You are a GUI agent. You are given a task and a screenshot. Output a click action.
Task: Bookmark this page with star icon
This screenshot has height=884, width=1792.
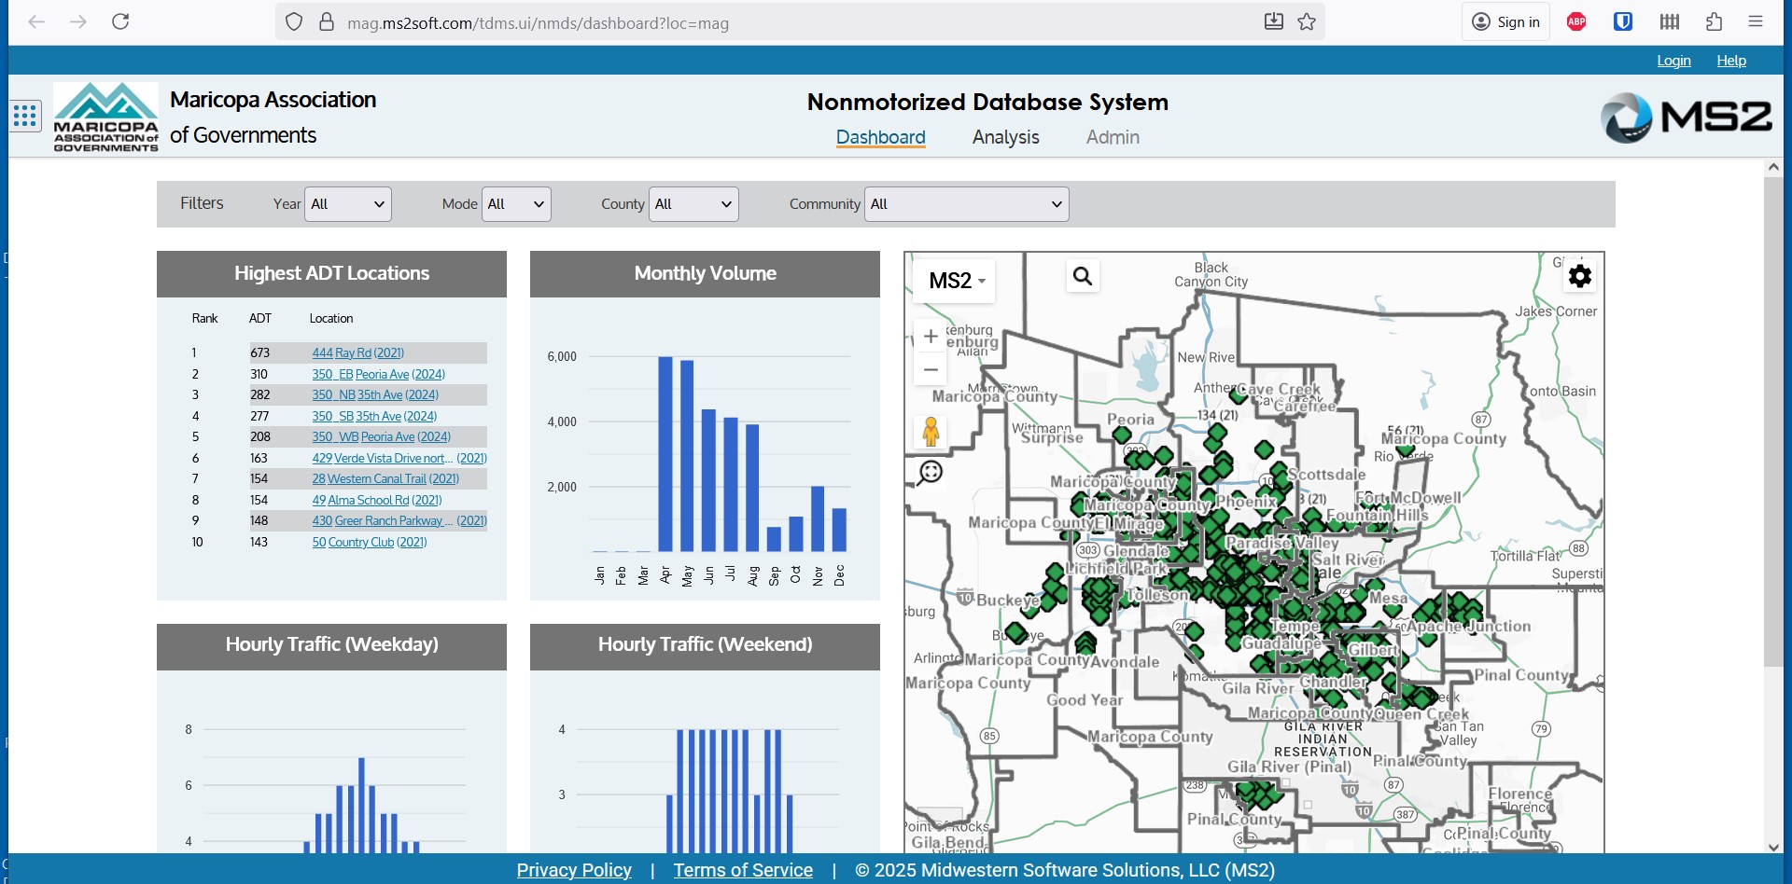pyautogui.click(x=1307, y=21)
